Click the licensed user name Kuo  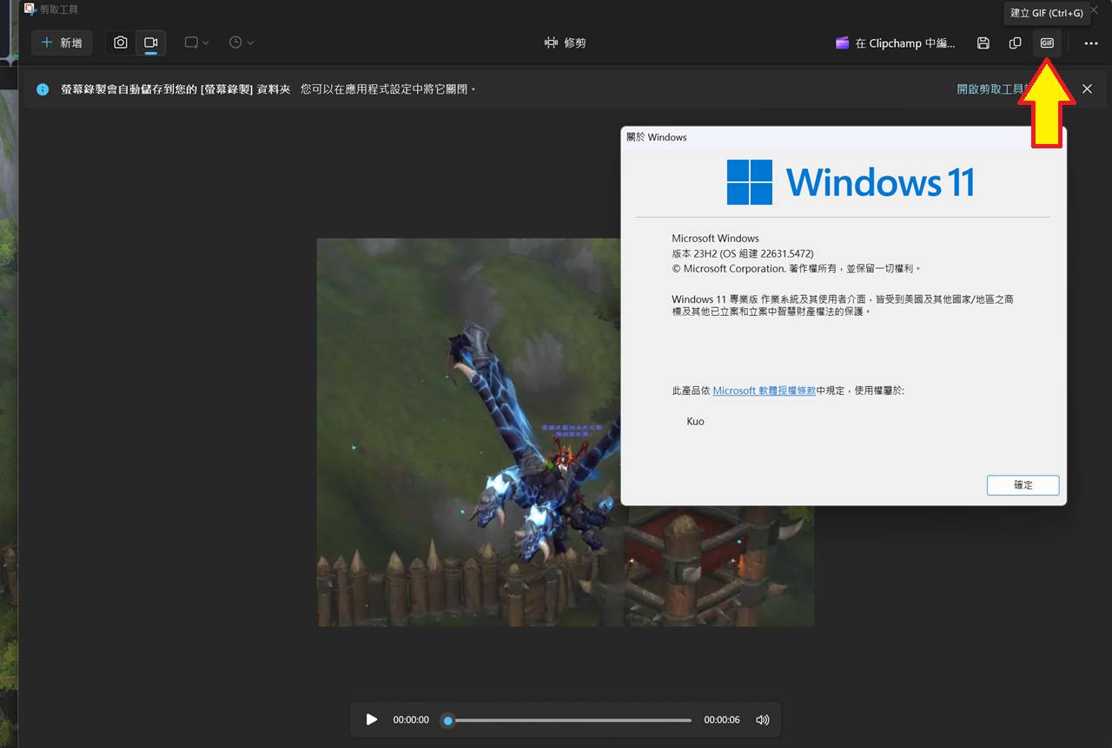tap(695, 421)
